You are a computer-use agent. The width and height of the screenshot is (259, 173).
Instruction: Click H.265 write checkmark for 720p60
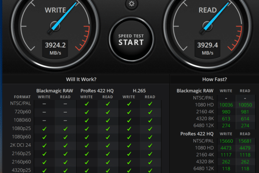129,112
